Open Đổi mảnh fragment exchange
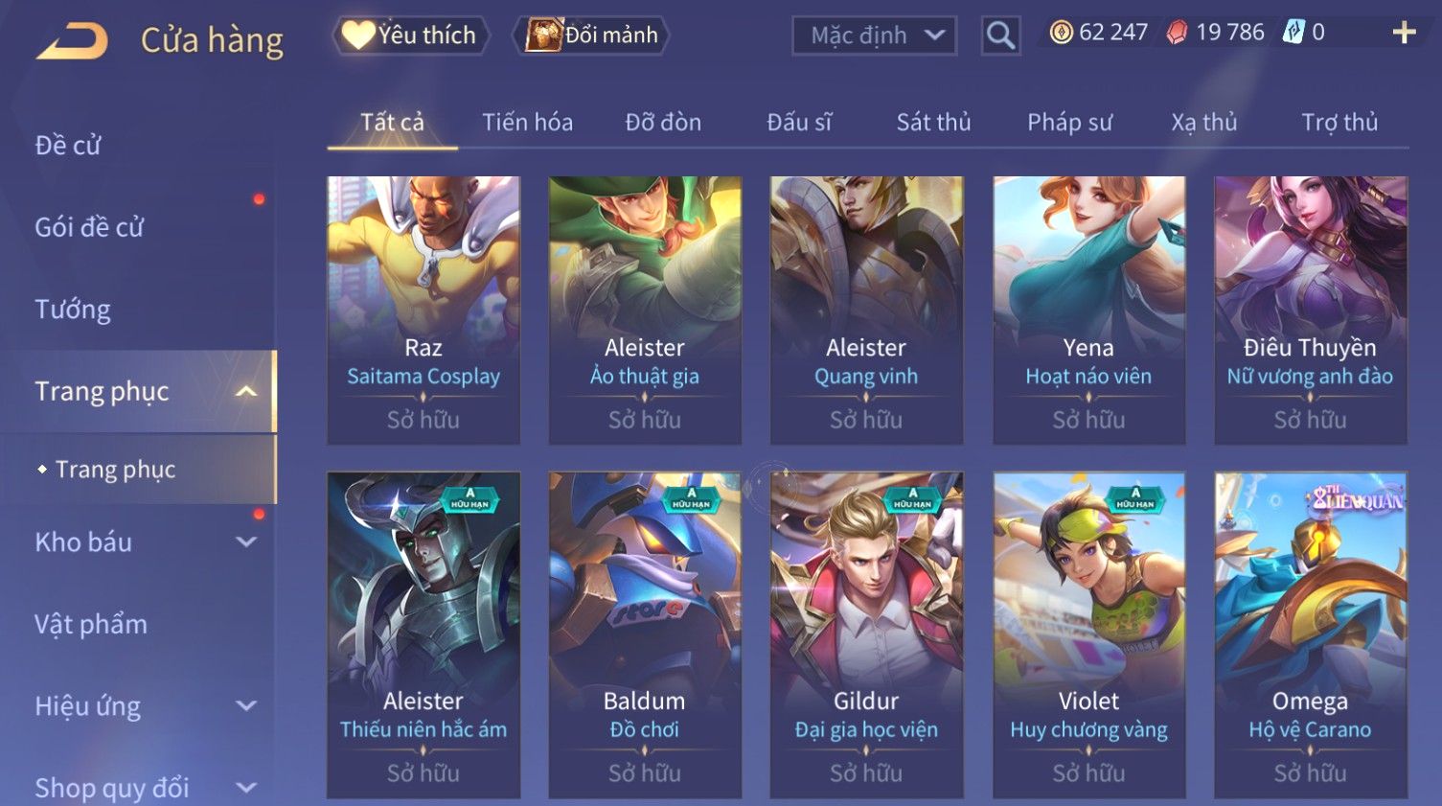Viewport: 1442px width, 806px height. (x=592, y=35)
